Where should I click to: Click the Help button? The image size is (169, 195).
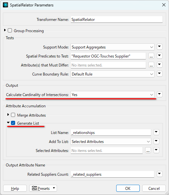click(15, 188)
